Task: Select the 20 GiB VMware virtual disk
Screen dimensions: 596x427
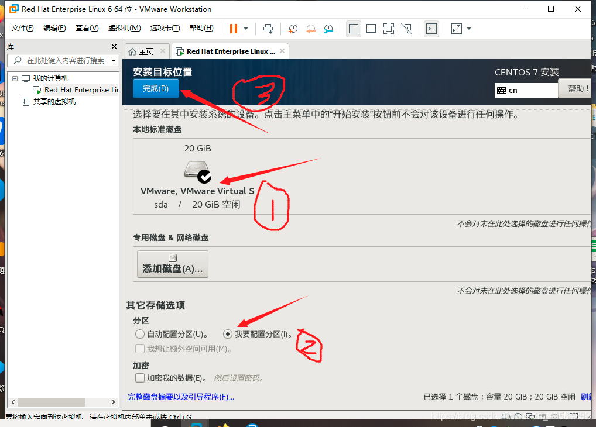Action: tap(197, 177)
